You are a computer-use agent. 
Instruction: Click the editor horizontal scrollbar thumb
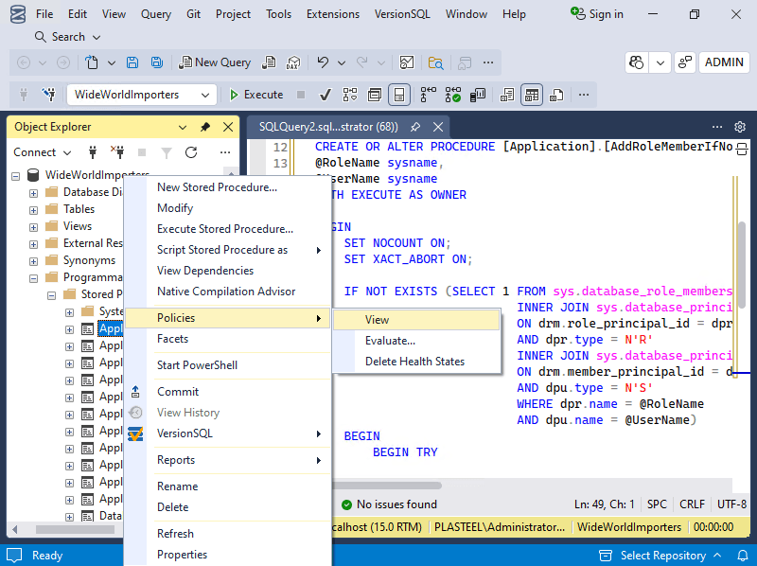tap(387, 486)
